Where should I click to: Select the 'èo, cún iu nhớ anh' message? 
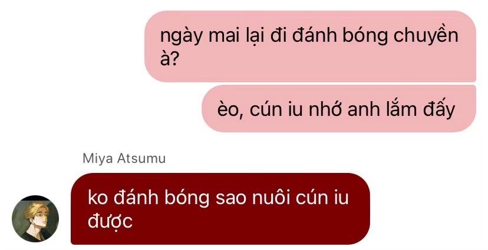coord(339,109)
